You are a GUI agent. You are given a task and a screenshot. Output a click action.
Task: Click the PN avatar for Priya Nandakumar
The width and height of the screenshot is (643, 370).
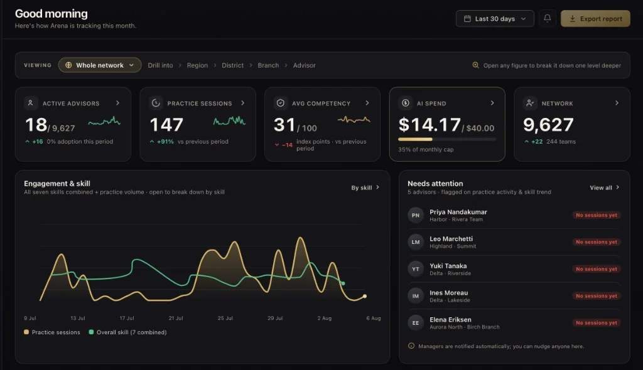point(416,215)
